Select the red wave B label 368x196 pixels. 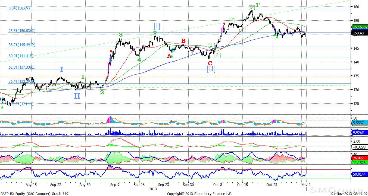[x=183, y=41]
